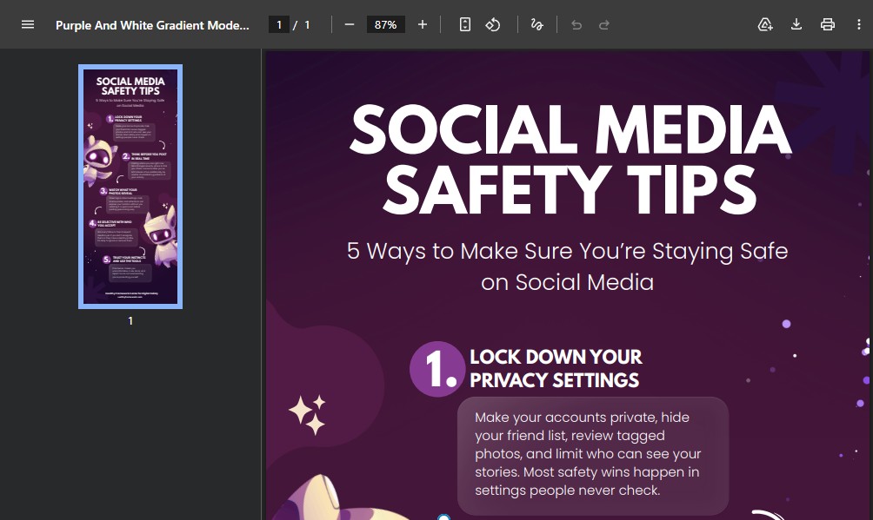Open the three-dot more actions menu
Viewport: 873px width, 520px height.
coord(858,24)
